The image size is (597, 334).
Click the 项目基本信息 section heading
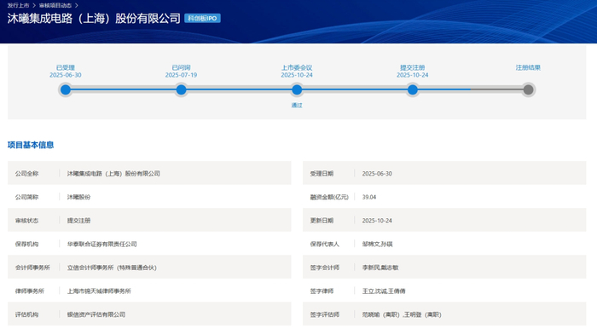pos(31,145)
